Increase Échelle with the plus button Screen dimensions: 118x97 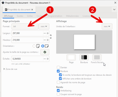(x=48, y=59)
